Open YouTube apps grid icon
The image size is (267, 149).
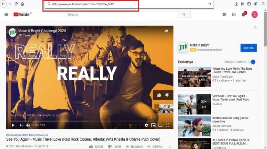pos(234,14)
